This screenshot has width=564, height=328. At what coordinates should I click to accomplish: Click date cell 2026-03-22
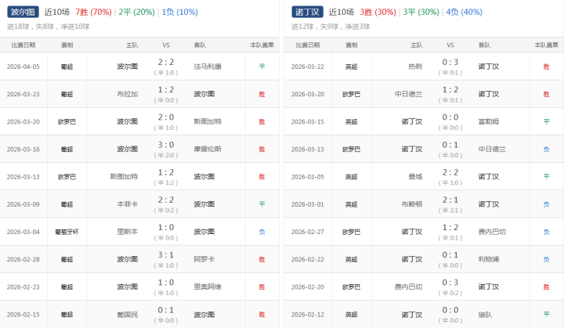308,67
